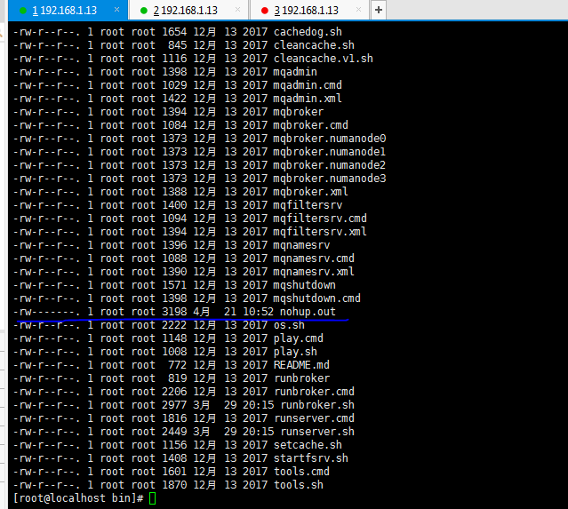Close session tab 3 with its X
This screenshot has width=568, height=509.
[x=358, y=10]
